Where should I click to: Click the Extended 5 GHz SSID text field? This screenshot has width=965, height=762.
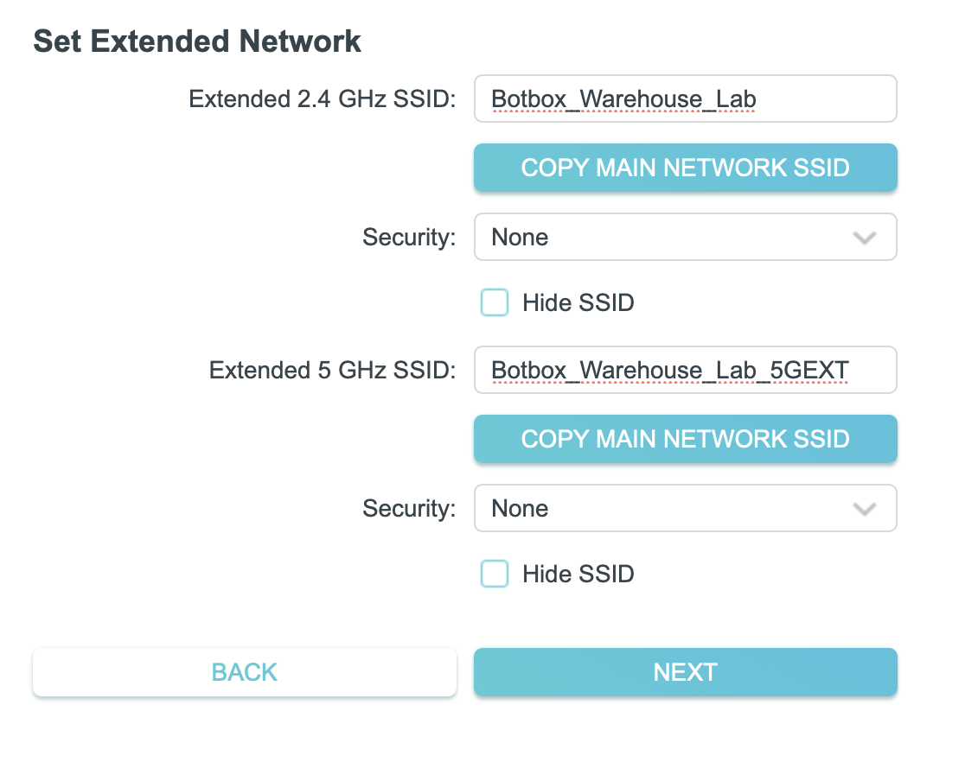(685, 371)
